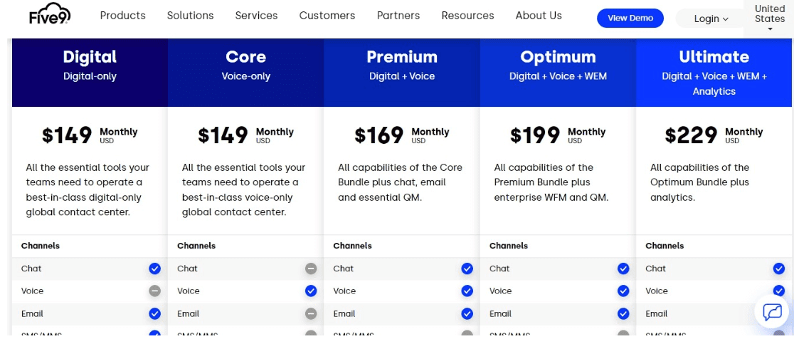794x339 pixels.
Task: Open the About Us link
Action: pyautogui.click(x=539, y=16)
